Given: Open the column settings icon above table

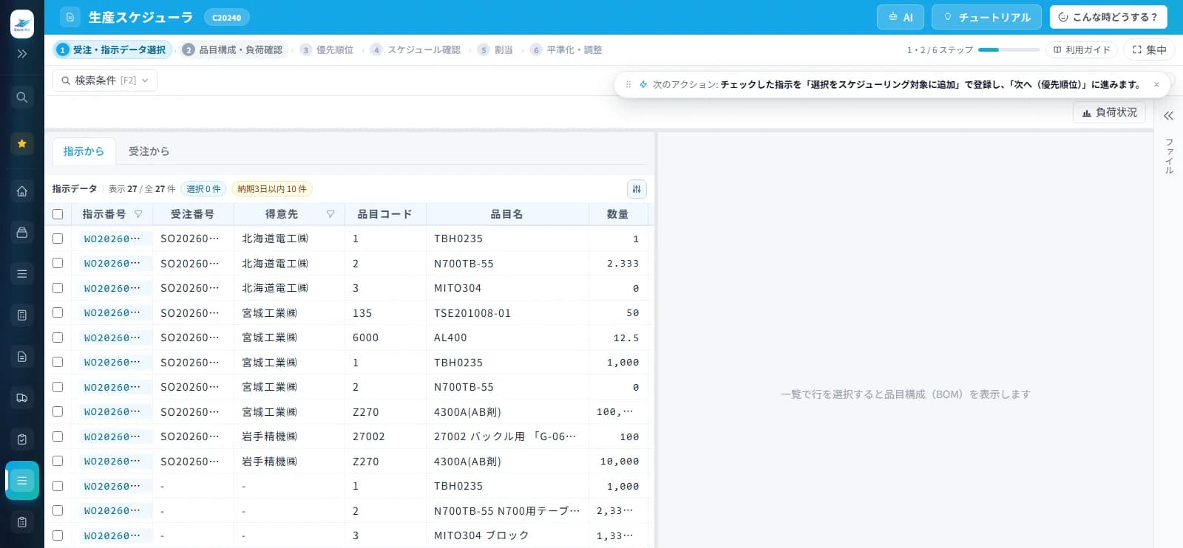Looking at the screenshot, I should 637,189.
